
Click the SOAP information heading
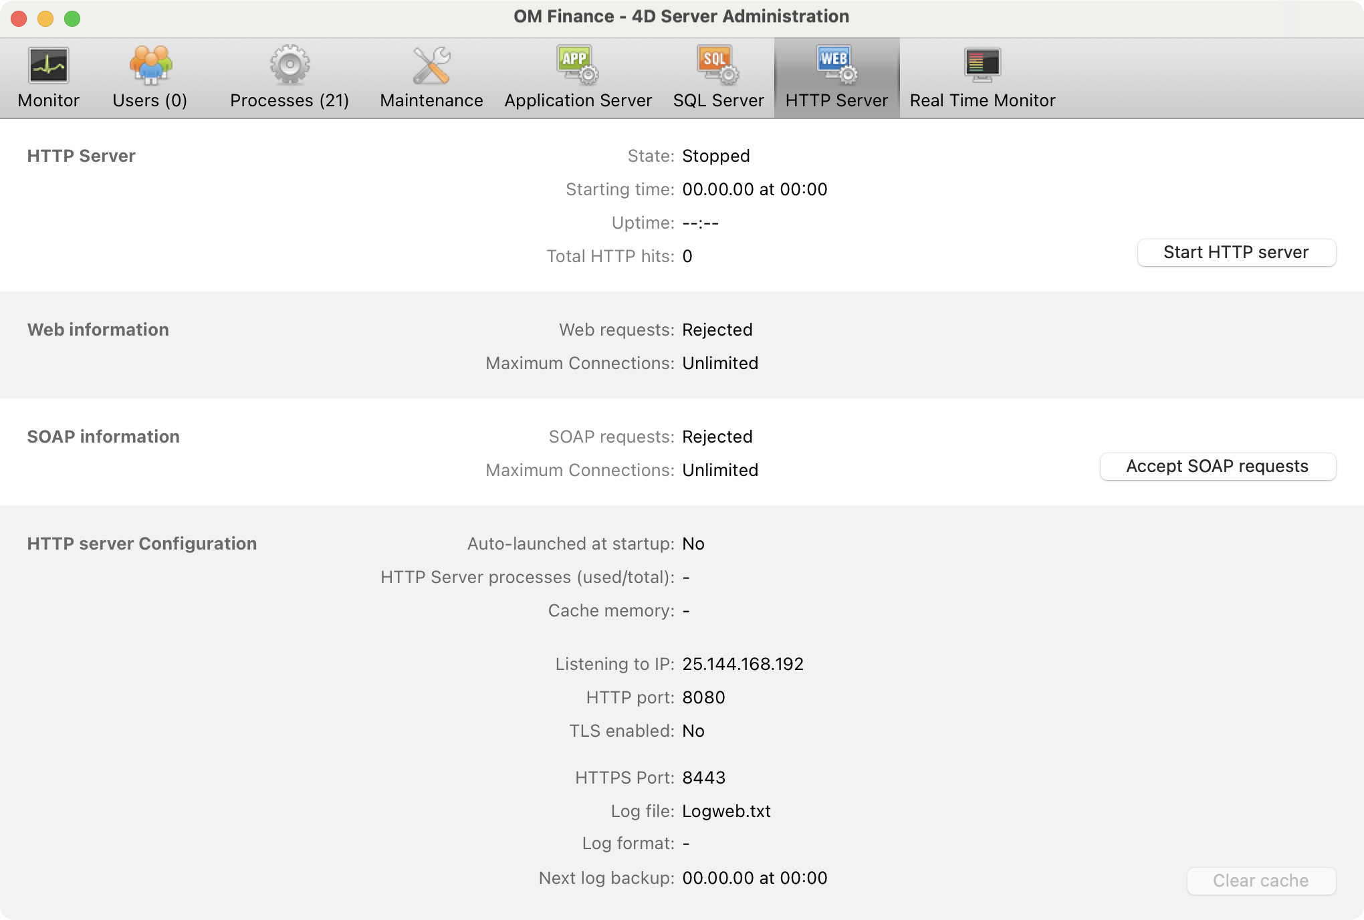(x=103, y=437)
